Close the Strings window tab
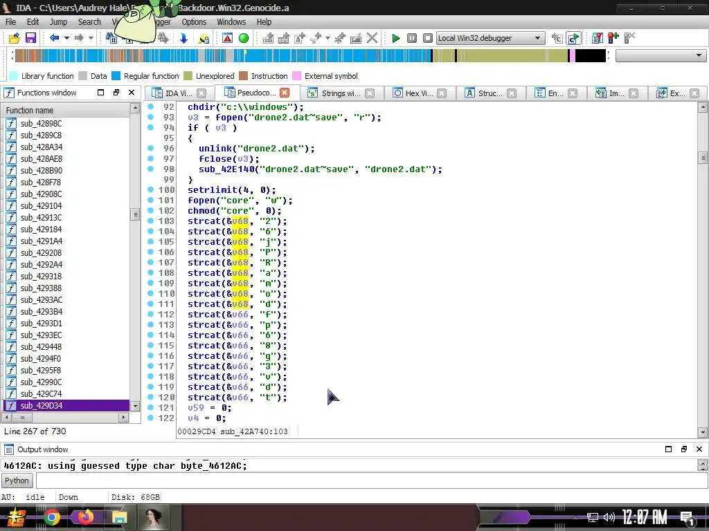Screen dimensions: 709x531 coord(370,93)
